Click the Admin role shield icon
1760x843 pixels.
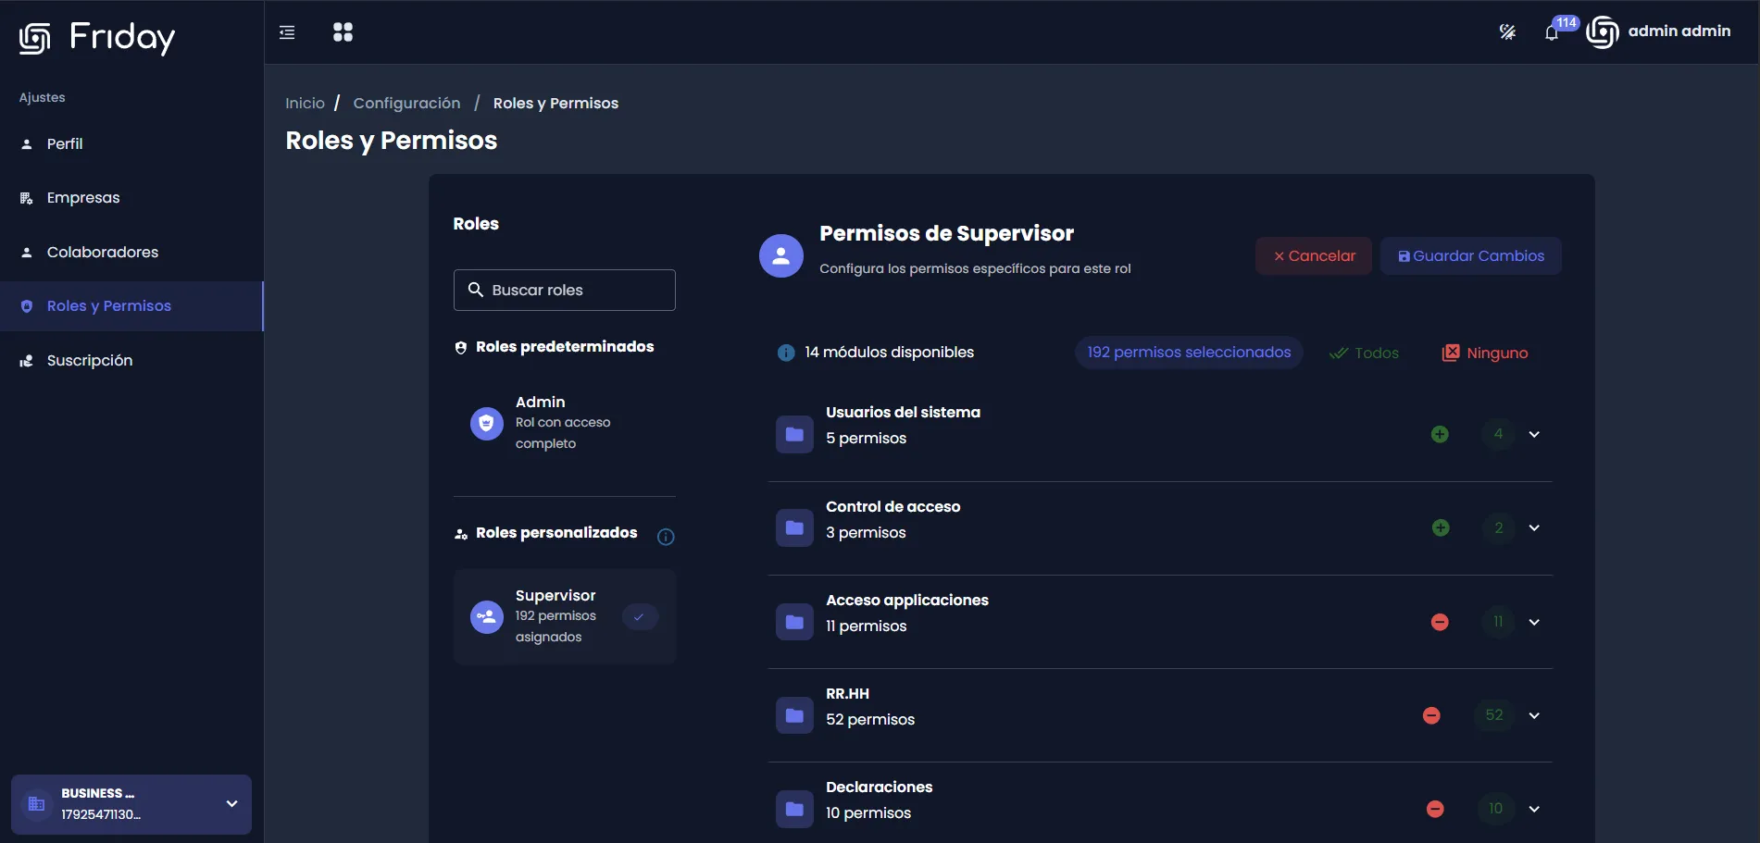pyautogui.click(x=487, y=423)
